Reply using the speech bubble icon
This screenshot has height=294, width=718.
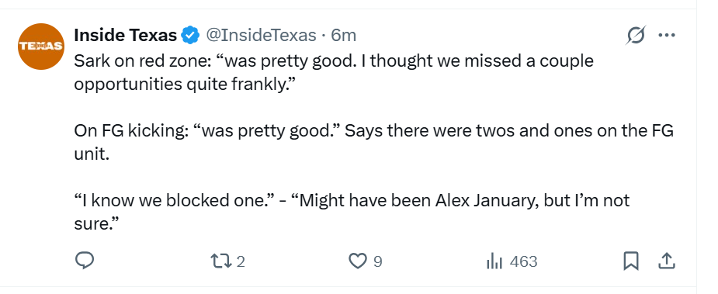(85, 261)
